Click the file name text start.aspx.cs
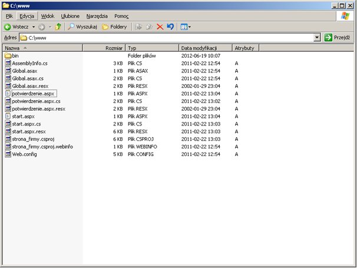The width and height of the screenshot is (357, 268). [x=27, y=124]
